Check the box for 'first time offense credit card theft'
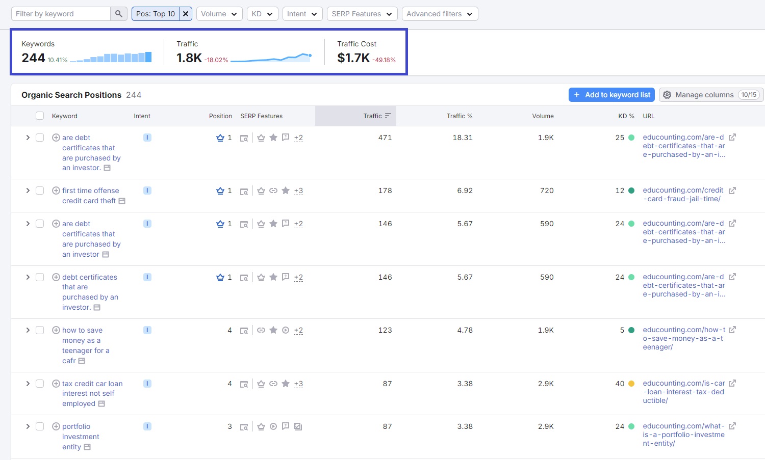Screen dimensions: 765x460 [40, 191]
